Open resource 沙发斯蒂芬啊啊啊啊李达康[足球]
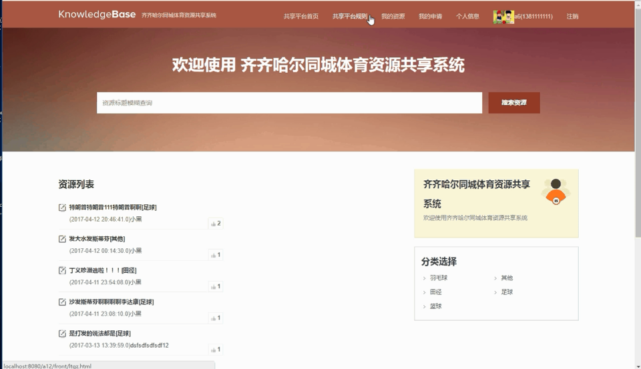The width and height of the screenshot is (641, 369). tap(112, 302)
